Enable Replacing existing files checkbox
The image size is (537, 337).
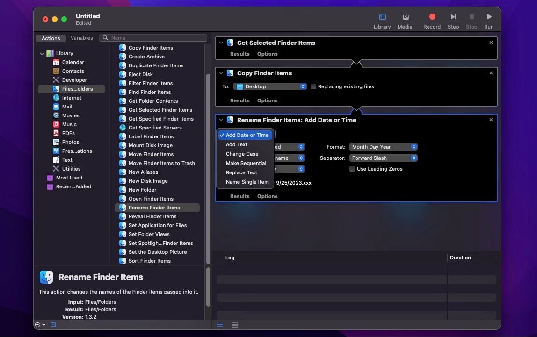coord(313,86)
